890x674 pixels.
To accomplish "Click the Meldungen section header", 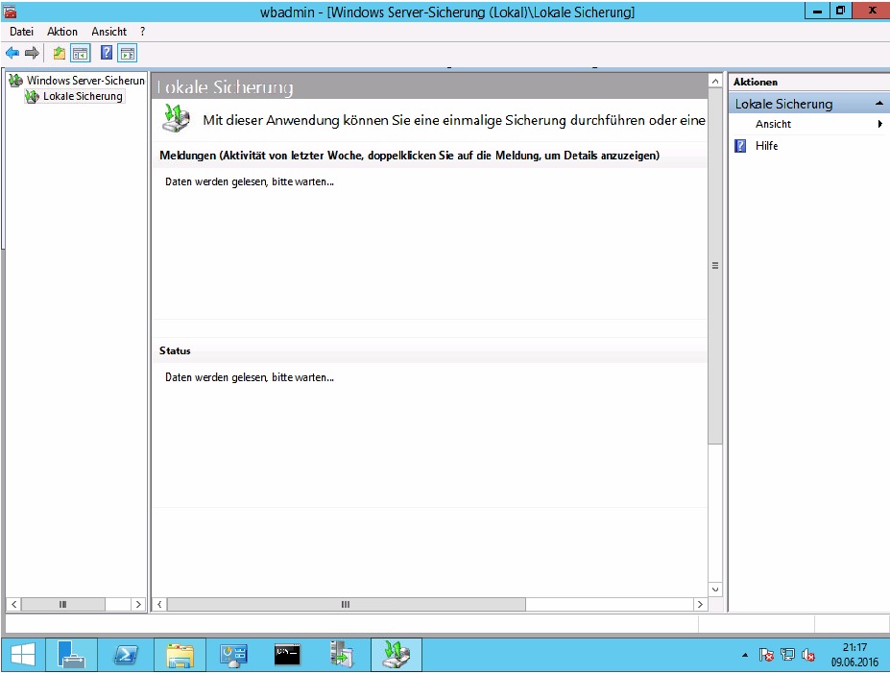I will [409, 156].
